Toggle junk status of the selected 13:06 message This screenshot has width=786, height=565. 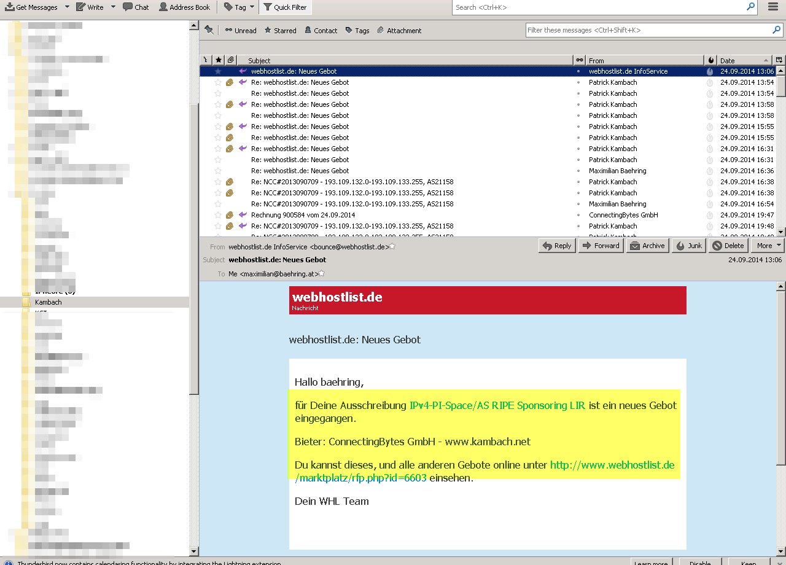pyautogui.click(x=710, y=71)
